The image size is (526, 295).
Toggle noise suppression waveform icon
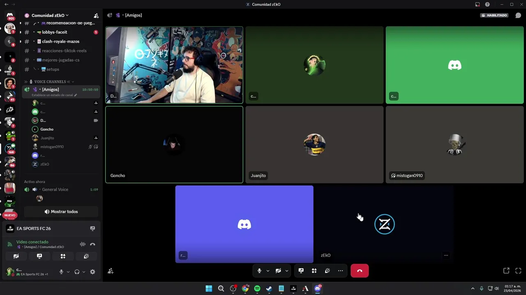click(83, 244)
